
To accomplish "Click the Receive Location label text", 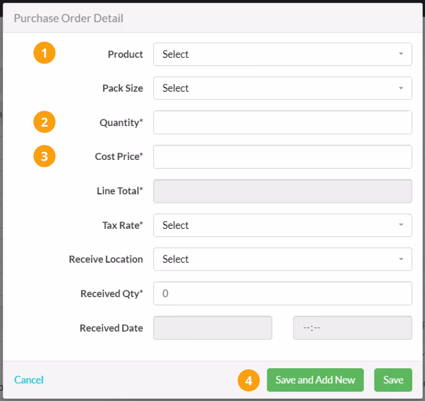I will pyautogui.click(x=106, y=259).
